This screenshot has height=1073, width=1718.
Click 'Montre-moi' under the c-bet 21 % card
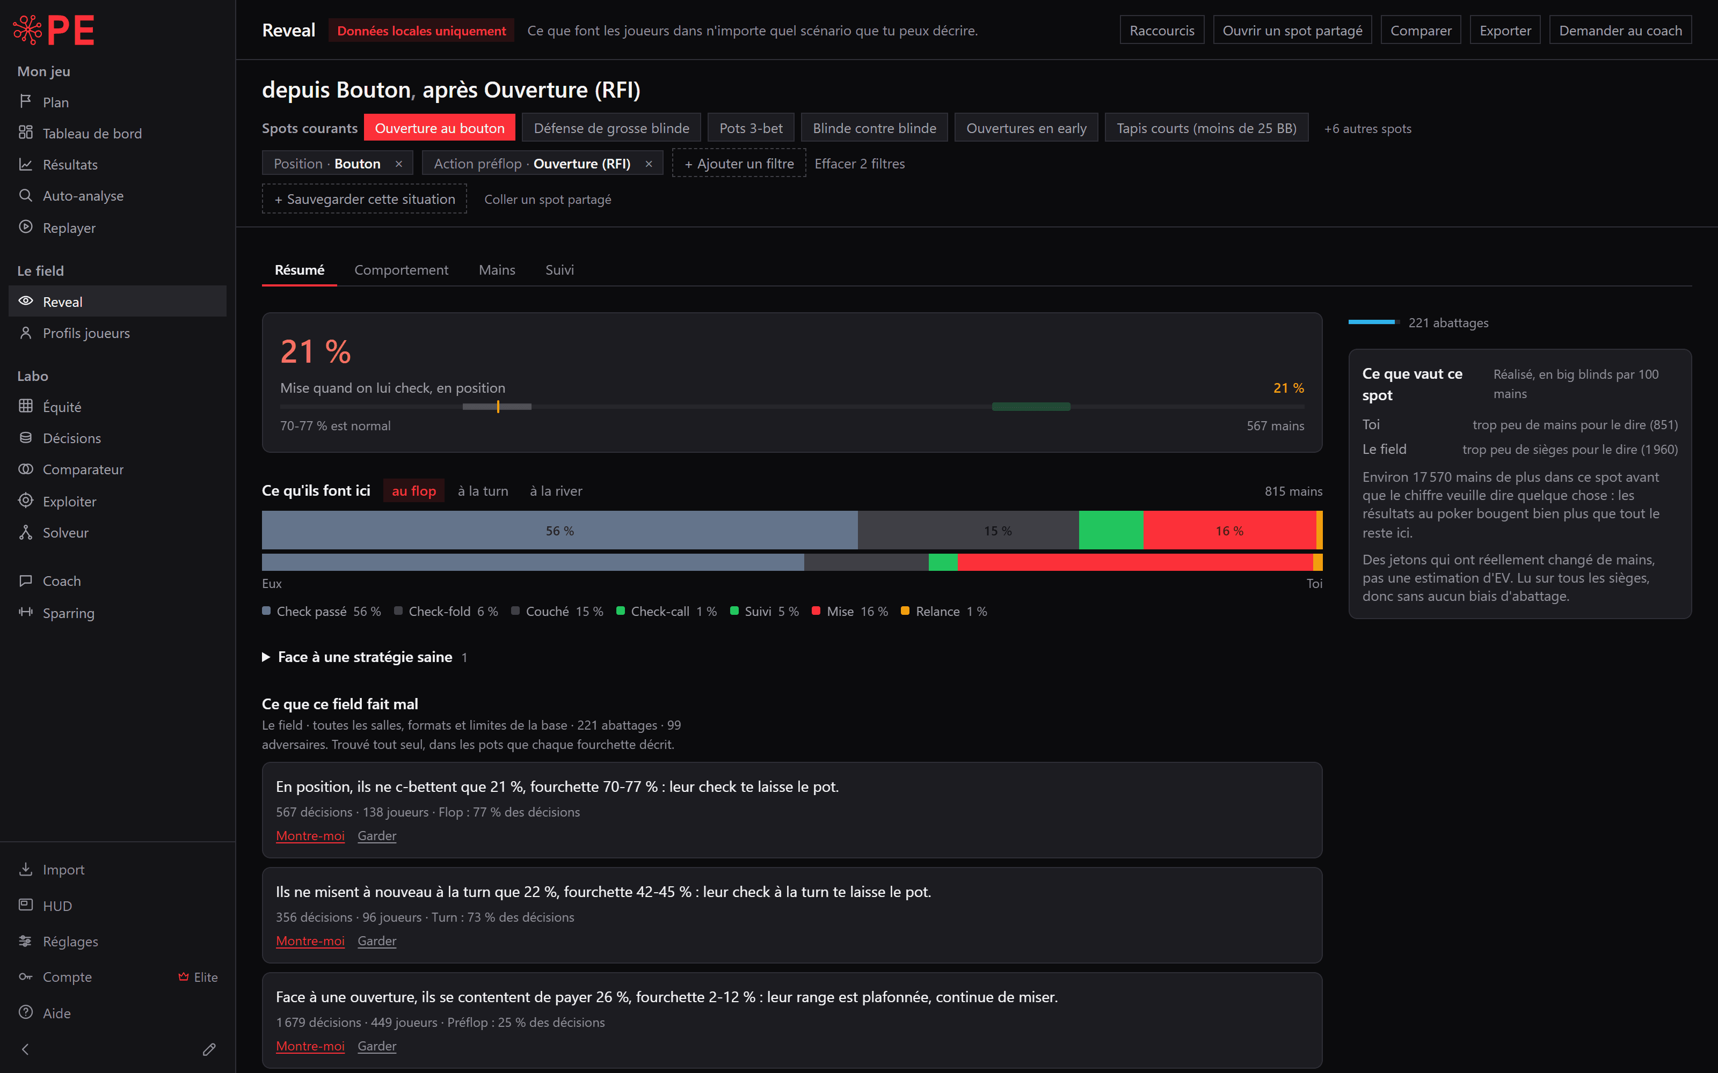310,835
